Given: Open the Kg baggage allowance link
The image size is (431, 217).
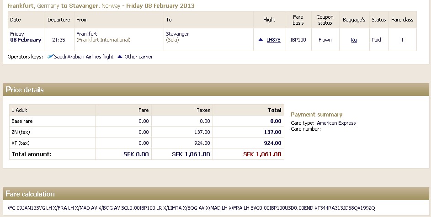Looking at the screenshot, I should tap(354, 40).
